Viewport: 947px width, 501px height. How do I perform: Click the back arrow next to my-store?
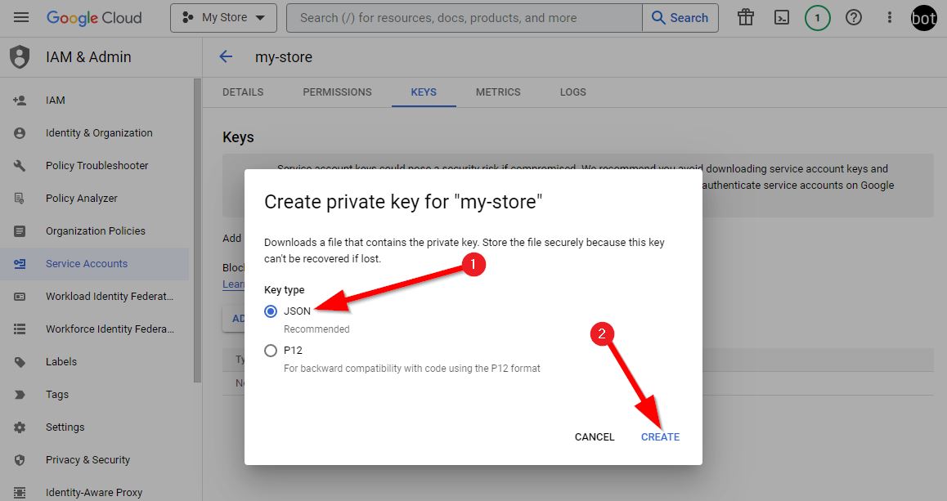225,57
